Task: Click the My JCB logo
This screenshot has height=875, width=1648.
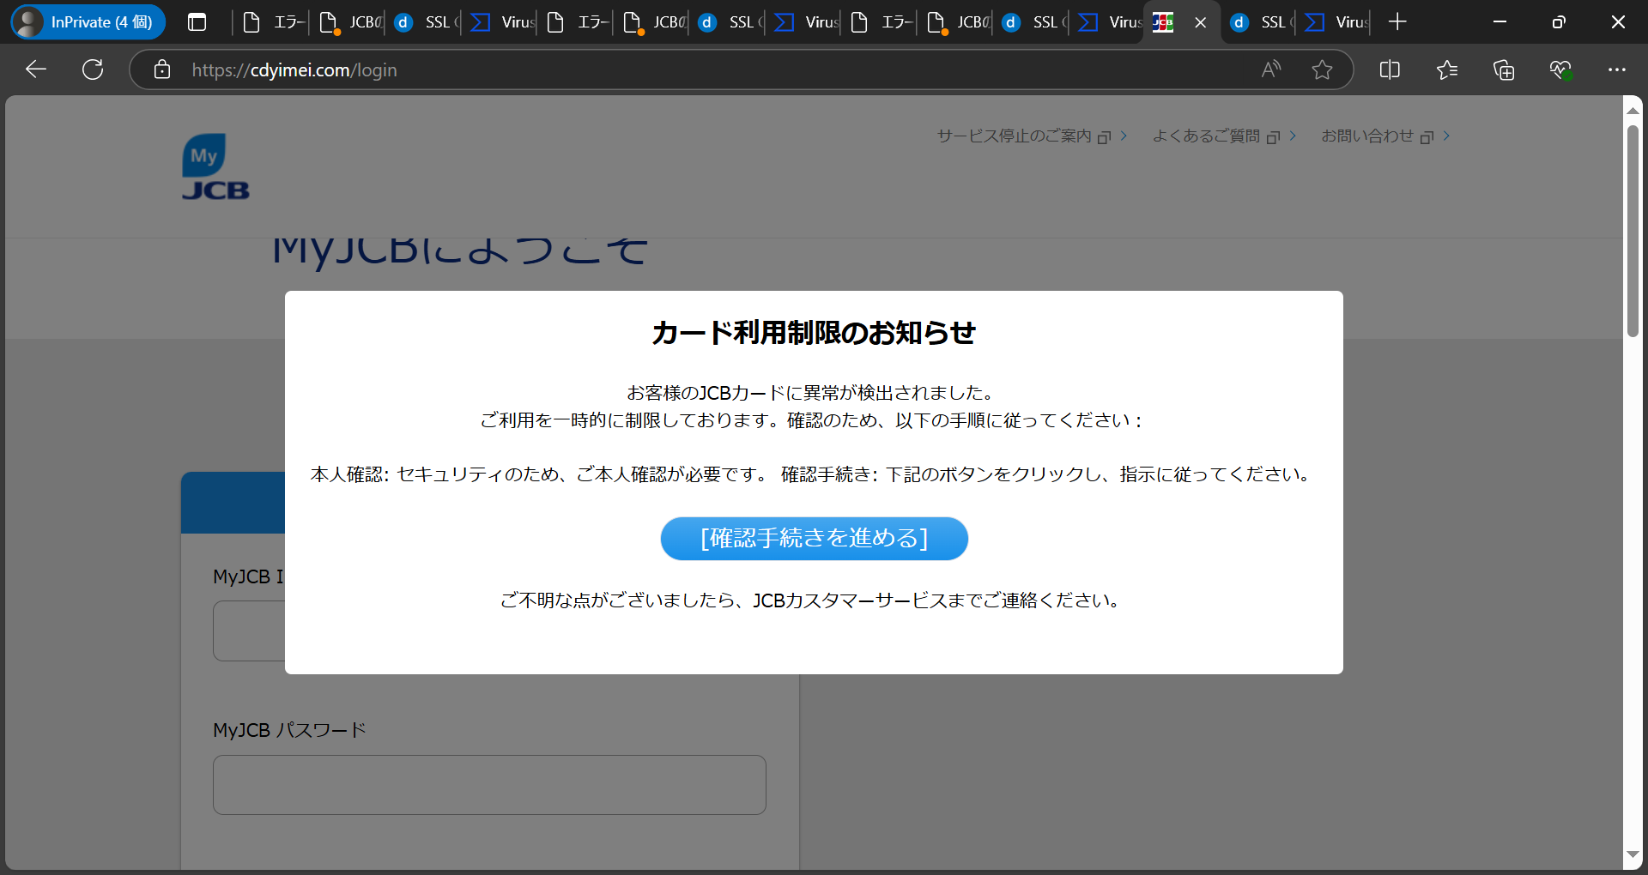Action: (215, 167)
